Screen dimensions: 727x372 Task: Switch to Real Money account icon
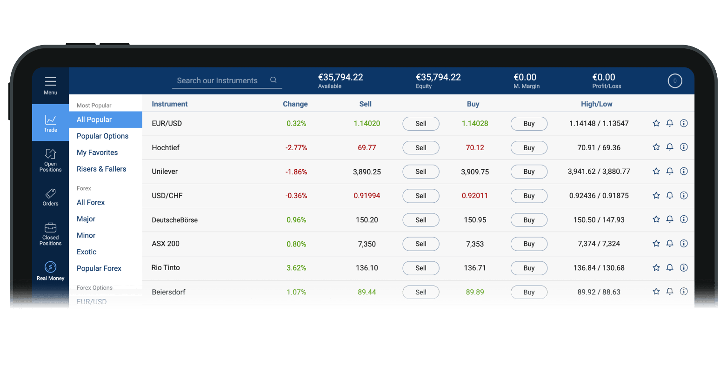pyautogui.click(x=50, y=267)
